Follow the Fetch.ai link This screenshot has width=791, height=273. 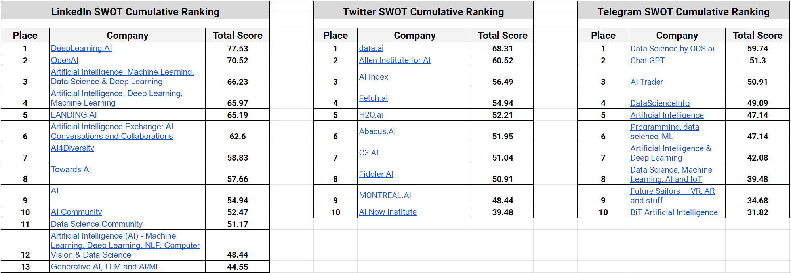point(373,98)
